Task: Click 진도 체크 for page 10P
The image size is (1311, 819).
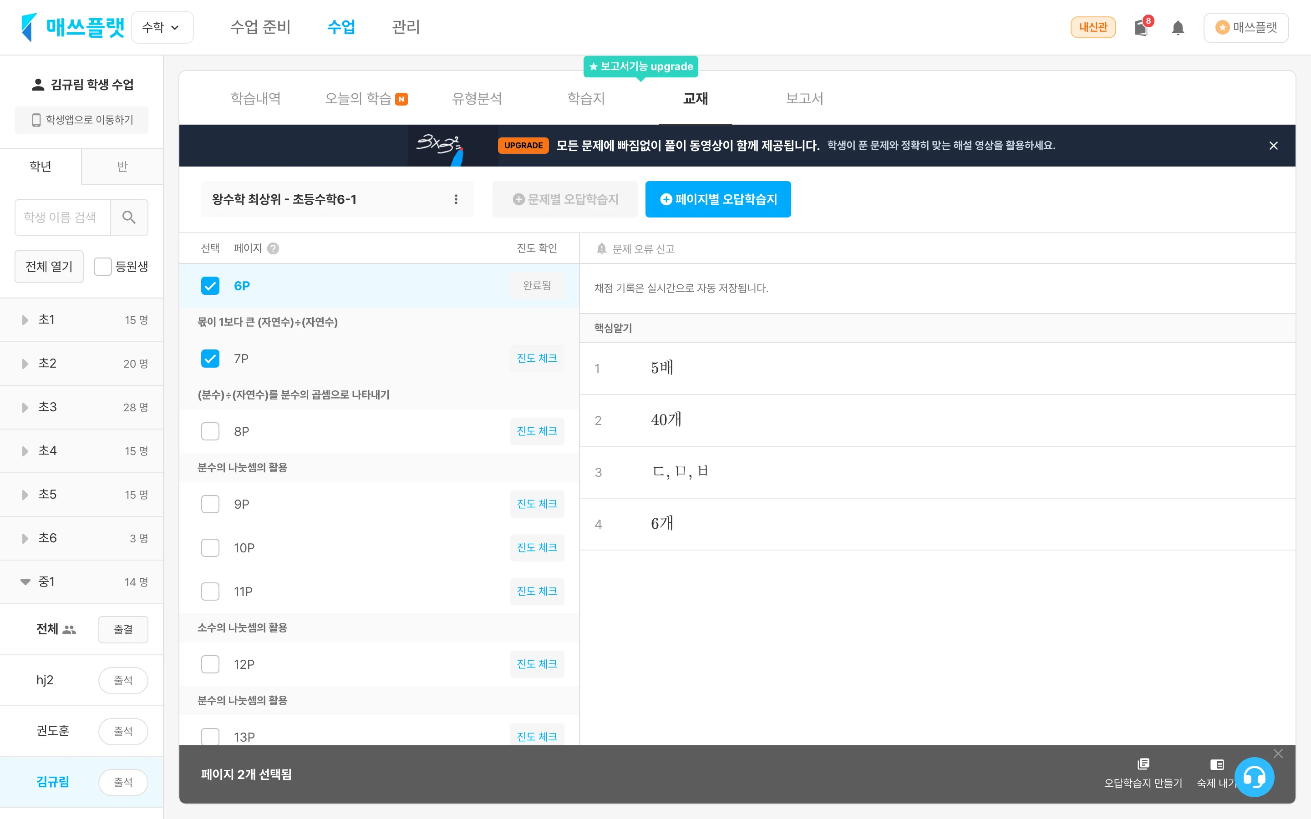Action: (x=537, y=548)
